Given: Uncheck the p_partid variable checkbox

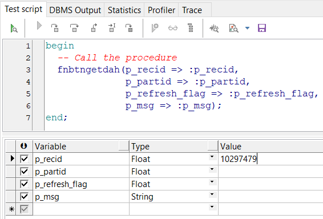Looking at the screenshot, I should [x=25, y=172].
